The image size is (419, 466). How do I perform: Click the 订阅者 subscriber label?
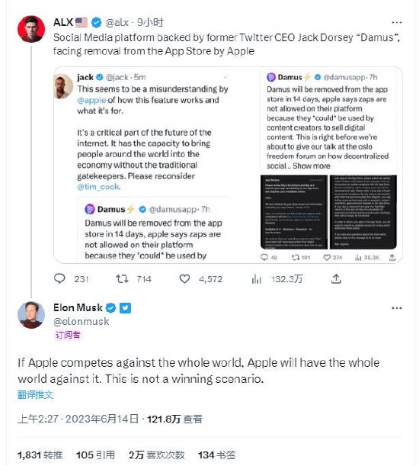(x=68, y=335)
